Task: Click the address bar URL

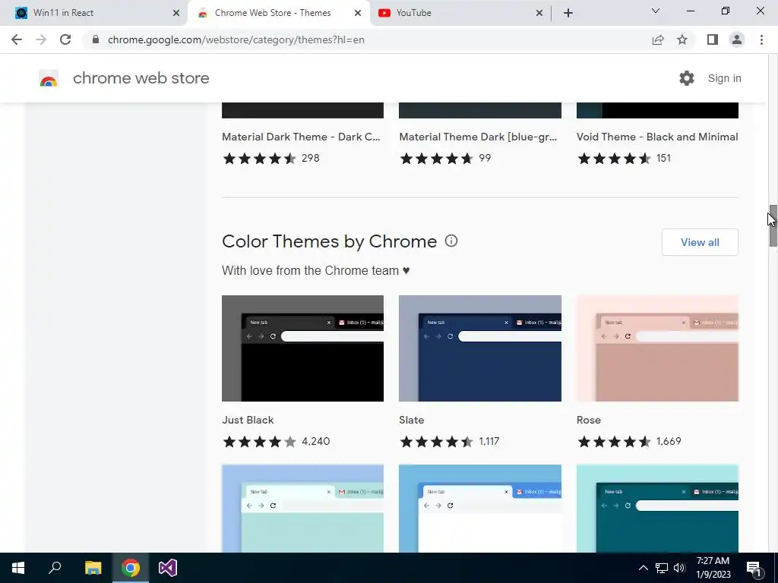Action: (236, 39)
